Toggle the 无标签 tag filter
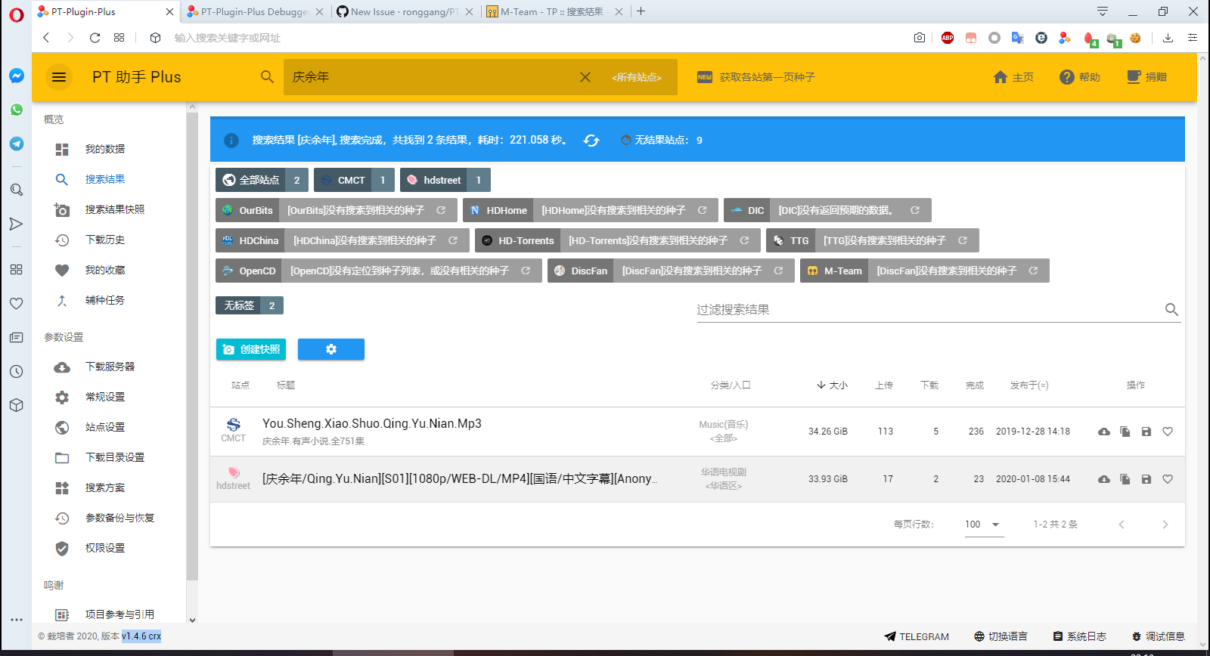1210x656 pixels. coord(250,305)
